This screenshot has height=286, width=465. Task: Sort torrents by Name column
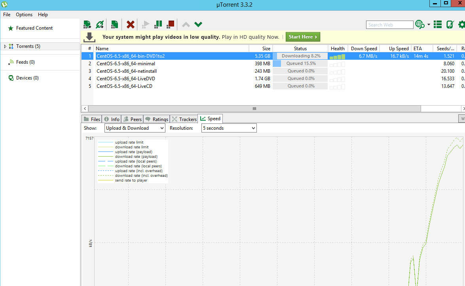[171, 49]
